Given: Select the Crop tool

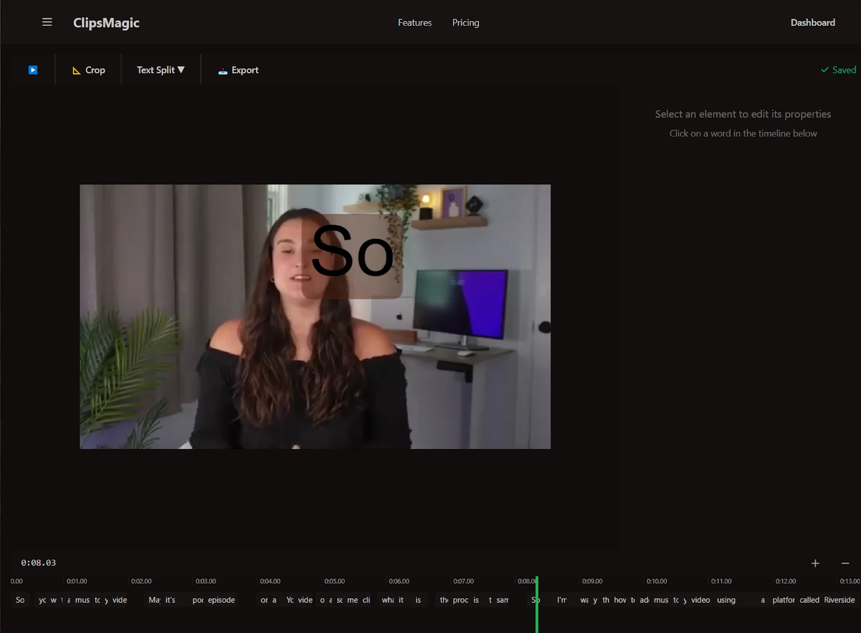Looking at the screenshot, I should (88, 69).
